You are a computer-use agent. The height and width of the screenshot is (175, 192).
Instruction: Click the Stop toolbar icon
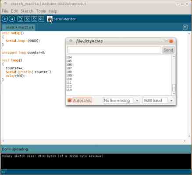coord(12,19)
